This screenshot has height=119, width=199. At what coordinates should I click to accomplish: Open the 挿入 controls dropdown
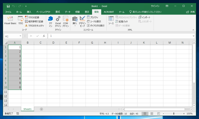(x=75, y=21)
